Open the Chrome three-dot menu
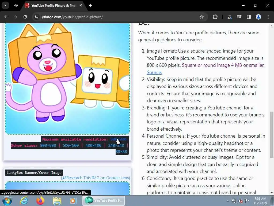Image resolution: width=274 pixels, height=206 pixels. coord(268,17)
